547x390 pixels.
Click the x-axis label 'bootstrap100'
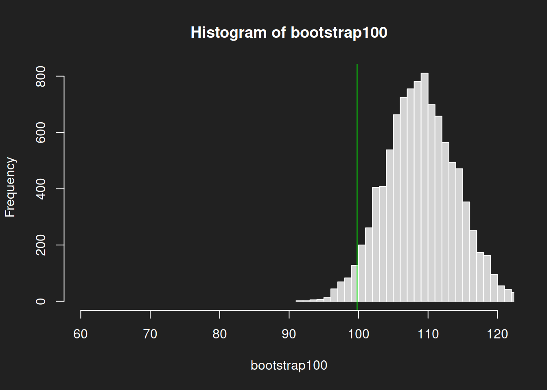coord(289,365)
